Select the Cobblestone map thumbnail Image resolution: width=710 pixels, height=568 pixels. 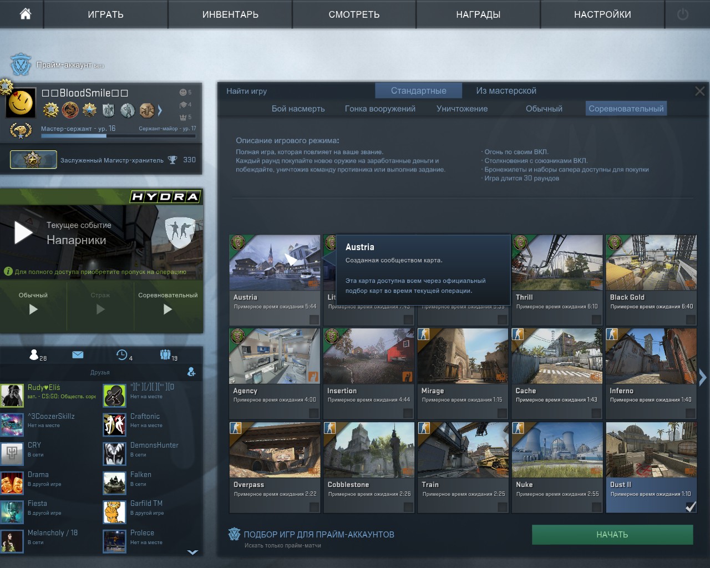pyautogui.click(x=369, y=449)
